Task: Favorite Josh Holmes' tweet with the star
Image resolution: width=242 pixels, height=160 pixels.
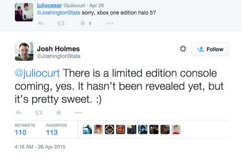Action: [58, 113]
